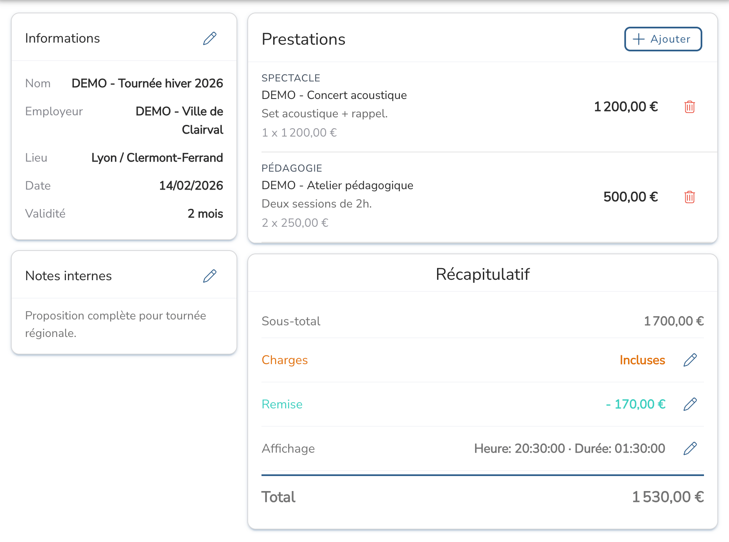This screenshot has width=729, height=542.
Task: Click the - 170,00 € remise amount
Action: pyautogui.click(x=636, y=404)
